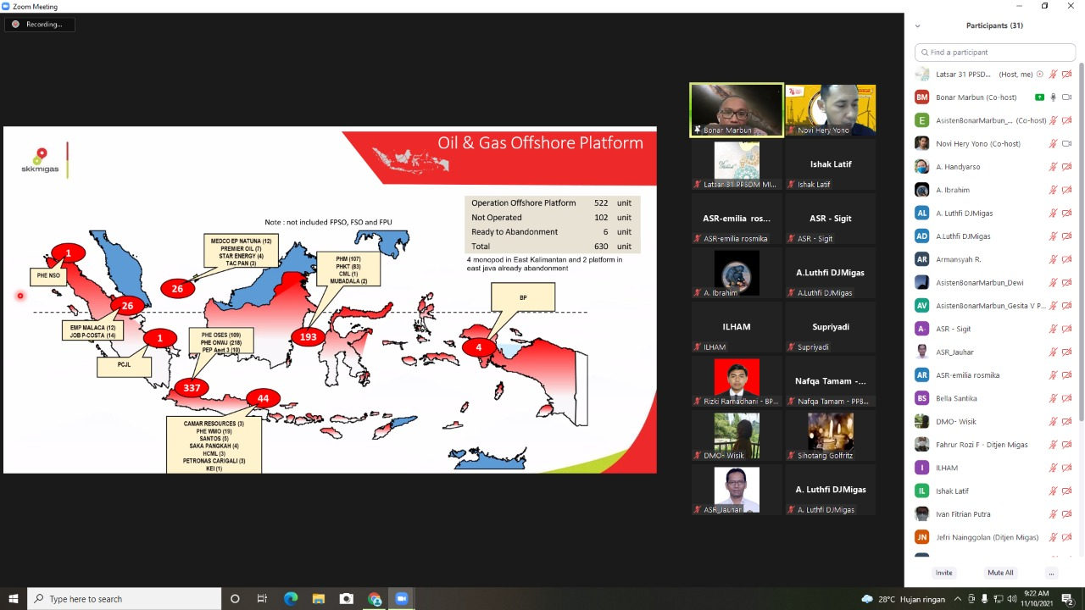Image resolution: width=1085 pixels, height=610 pixels.
Task: Click the host's recording indicator icon
Action: point(1040,75)
